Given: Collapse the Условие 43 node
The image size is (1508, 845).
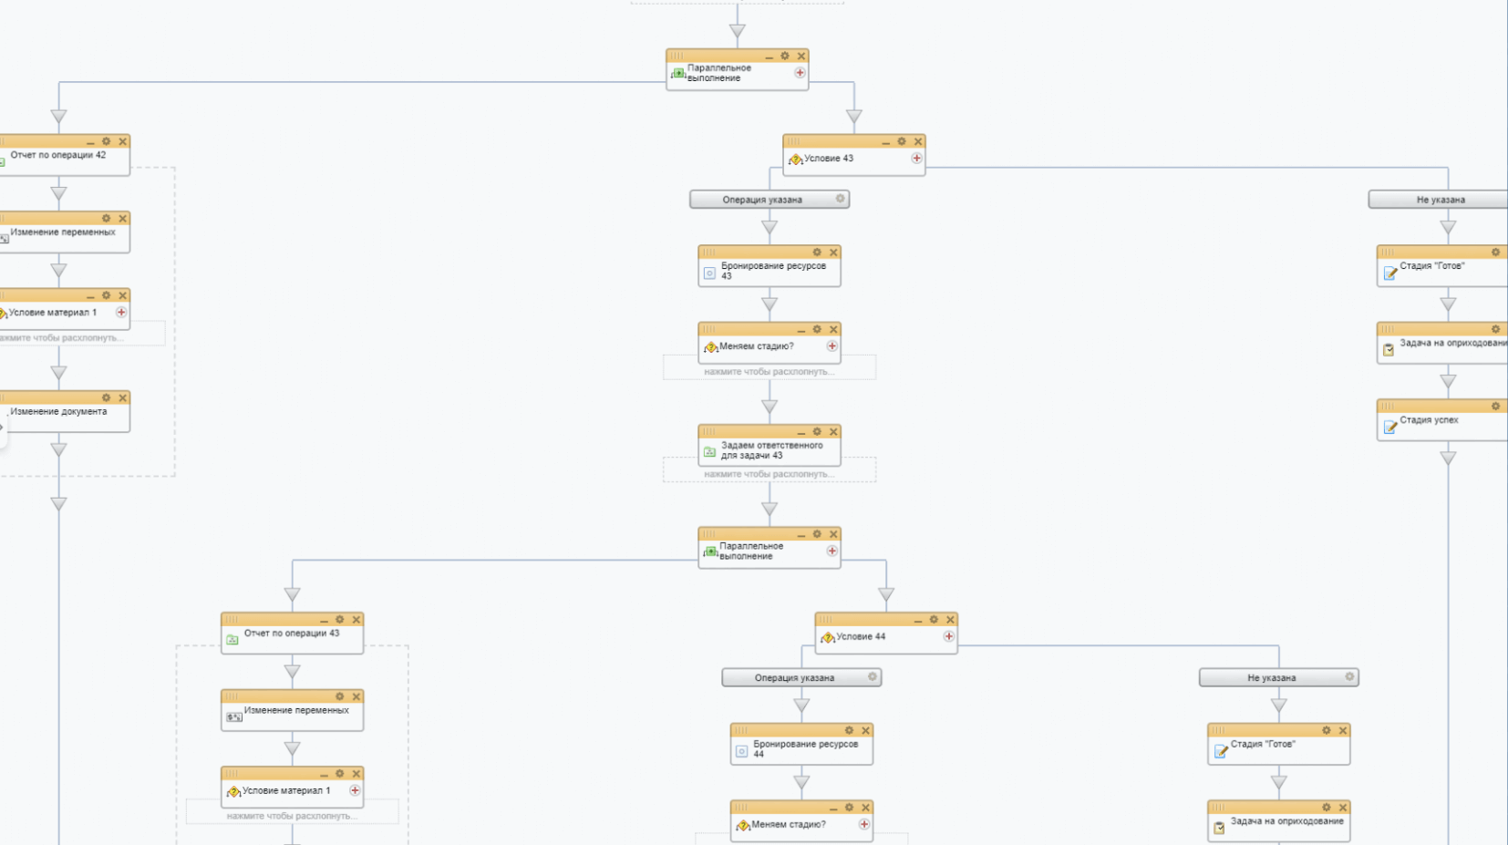Looking at the screenshot, I should point(885,142).
